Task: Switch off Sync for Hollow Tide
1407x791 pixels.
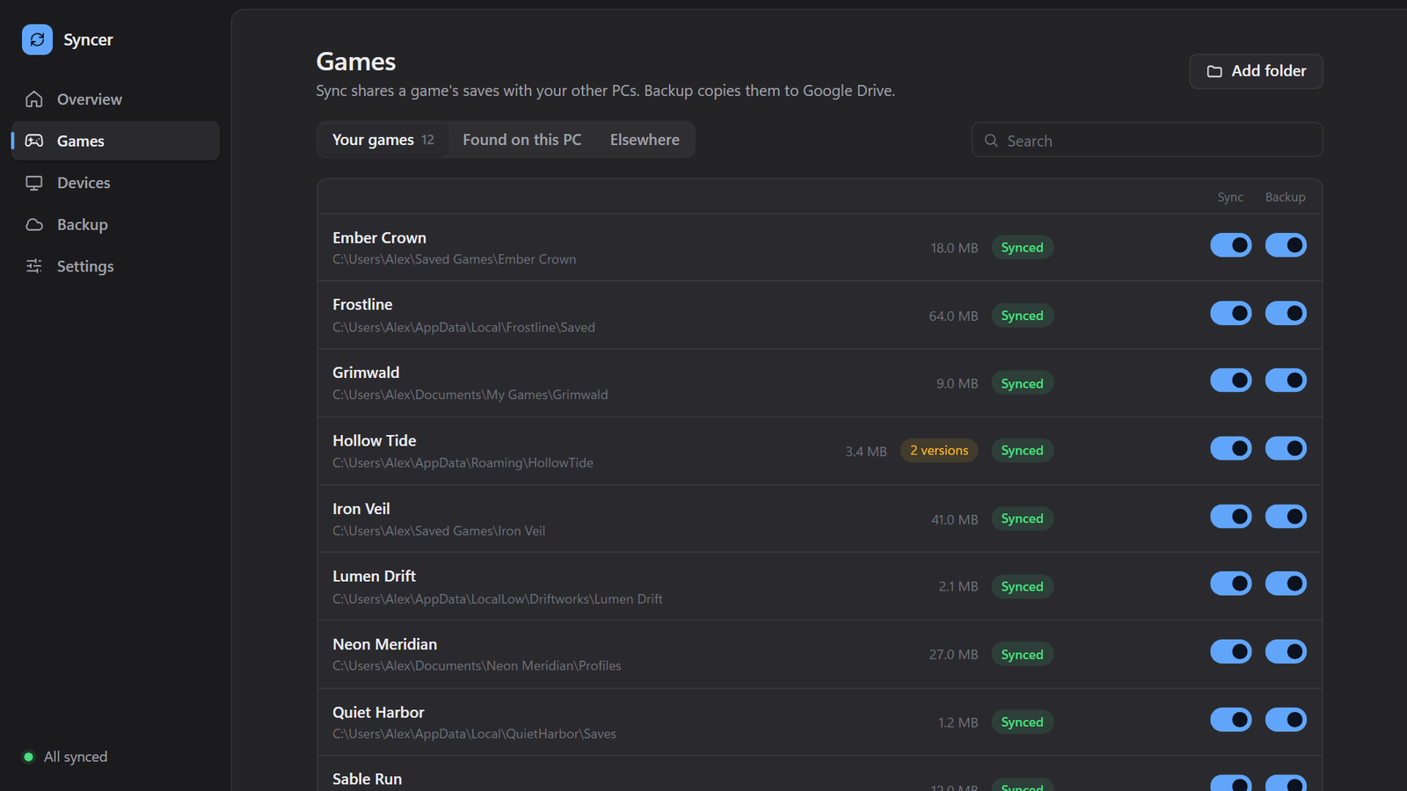Action: click(x=1231, y=448)
